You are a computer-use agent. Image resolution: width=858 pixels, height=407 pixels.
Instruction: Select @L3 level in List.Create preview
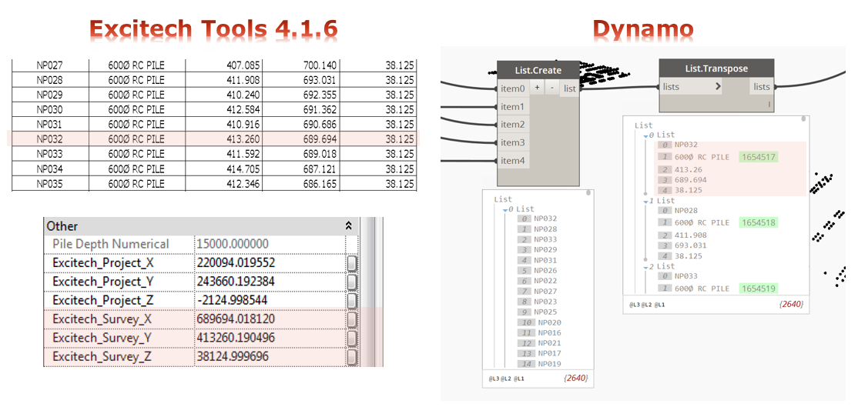click(493, 378)
